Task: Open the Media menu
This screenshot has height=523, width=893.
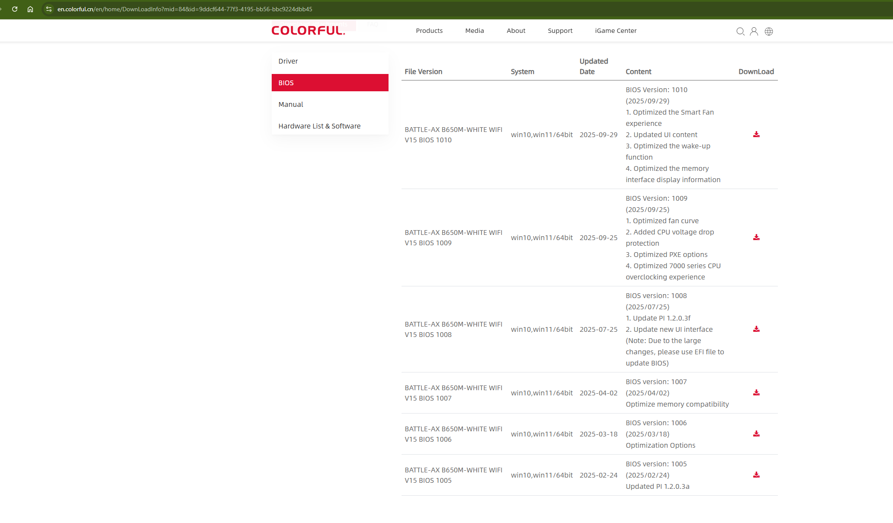Action: pyautogui.click(x=475, y=31)
